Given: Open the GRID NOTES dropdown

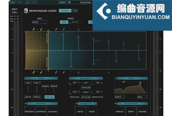Looking at the screenshot, I should (39, 22).
